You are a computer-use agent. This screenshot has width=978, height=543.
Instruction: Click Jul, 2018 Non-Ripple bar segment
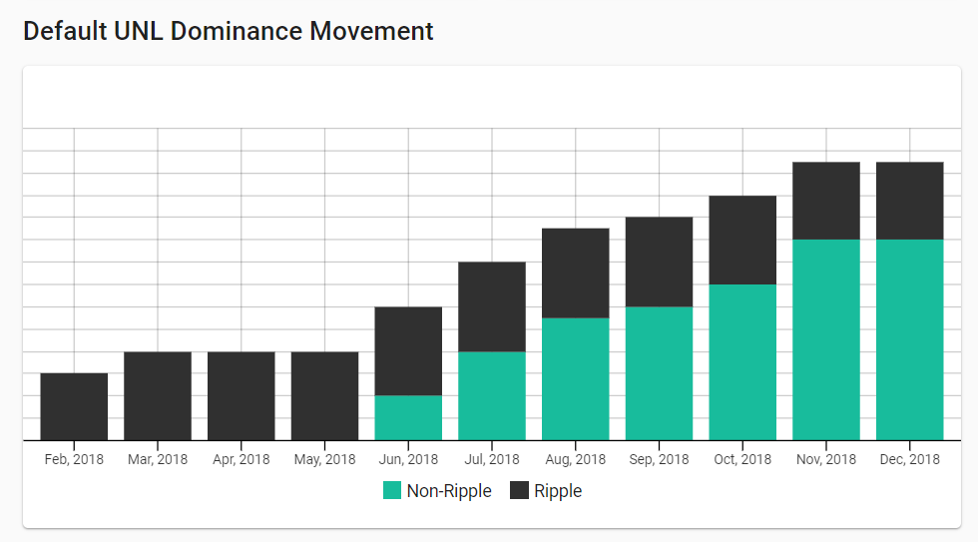(x=492, y=395)
